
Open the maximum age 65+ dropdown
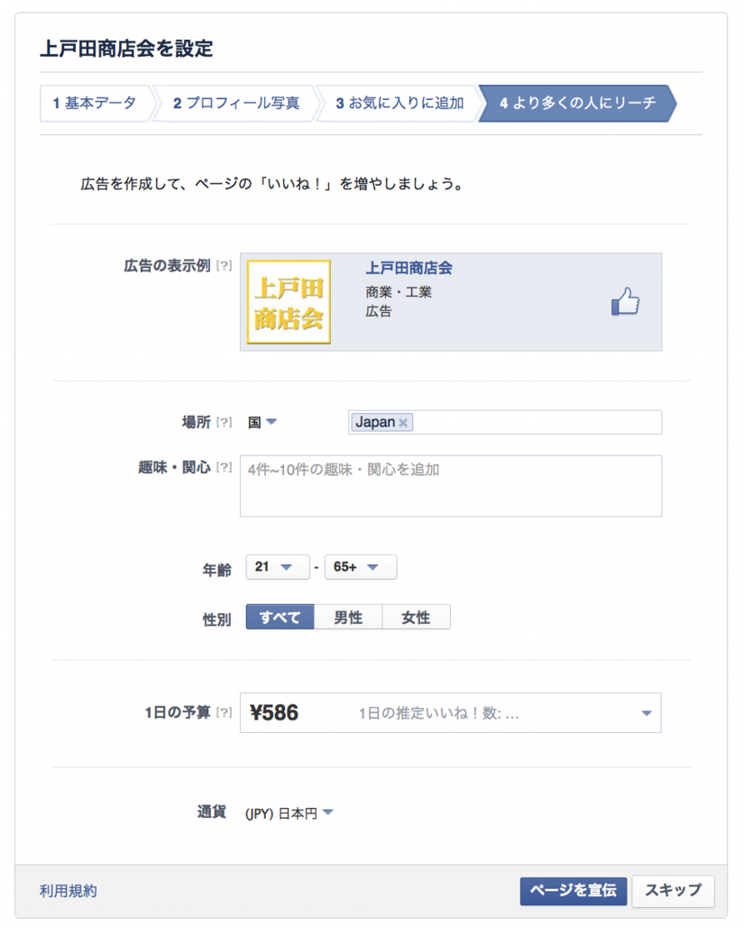[x=360, y=567]
